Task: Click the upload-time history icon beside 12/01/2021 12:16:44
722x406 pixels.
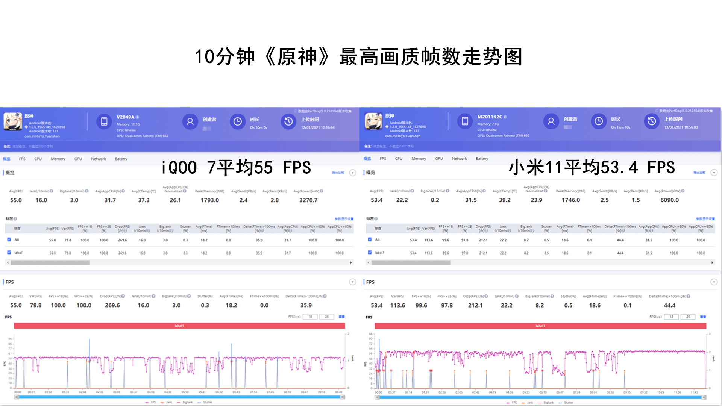Action: [x=288, y=121]
